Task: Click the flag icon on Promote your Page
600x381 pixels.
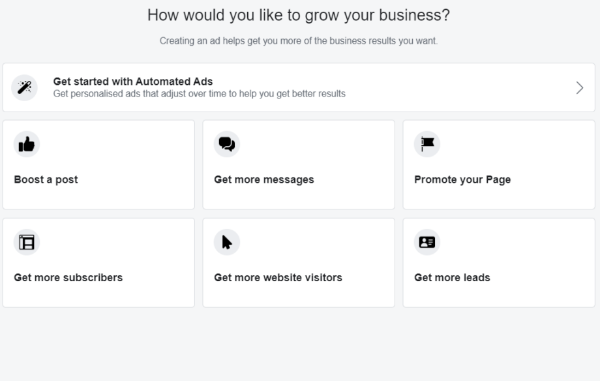Action: (427, 144)
